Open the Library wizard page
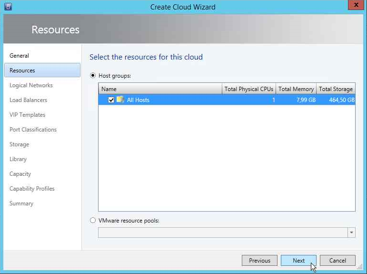367x274 pixels. pyautogui.click(x=18, y=159)
